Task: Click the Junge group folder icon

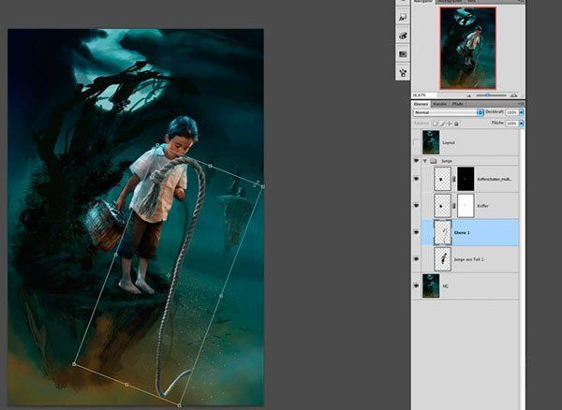Action: [434, 161]
